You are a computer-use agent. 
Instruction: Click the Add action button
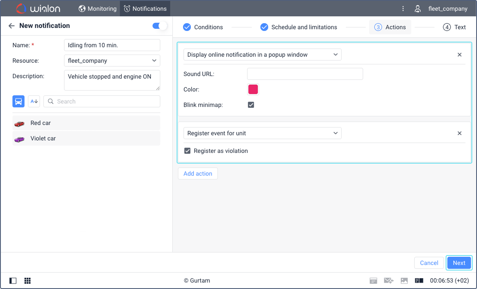point(198,173)
